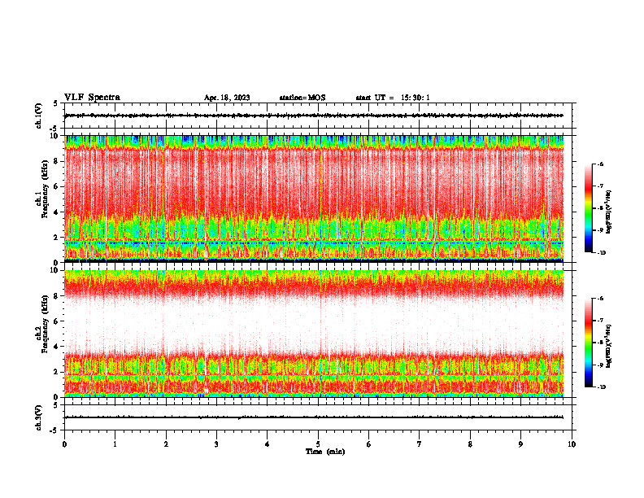Click the "start UT = 15:30: 1" text
The height and width of the screenshot is (498, 644).
[x=393, y=98]
